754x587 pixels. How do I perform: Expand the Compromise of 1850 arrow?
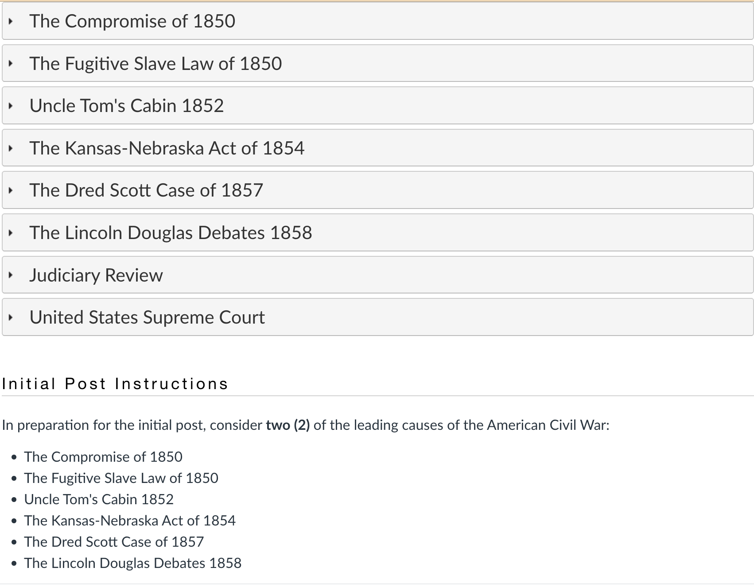(x=11, y=21)
